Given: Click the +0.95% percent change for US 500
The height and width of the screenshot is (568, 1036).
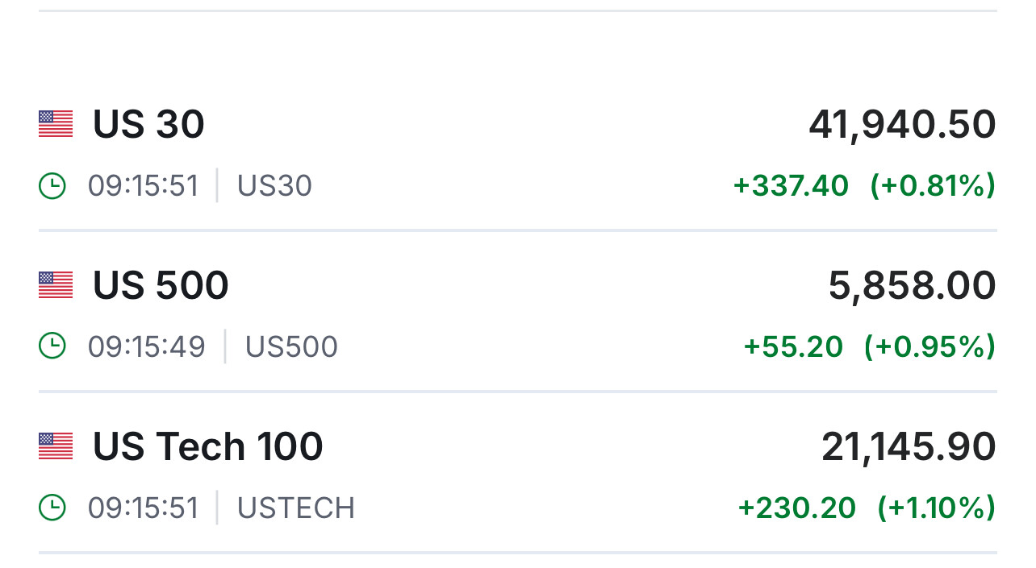Looking at the screenshot, I should click(x=929, y=346).
